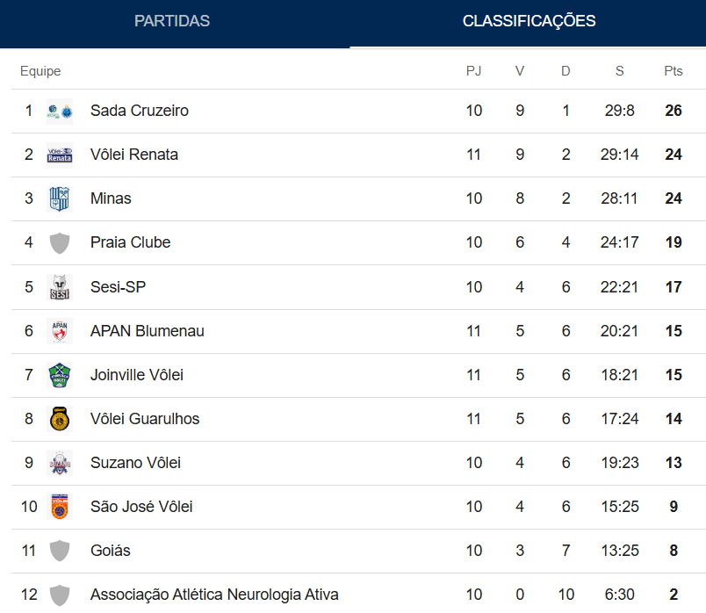Click the Praia Clube placeholder shield icon

60,243
